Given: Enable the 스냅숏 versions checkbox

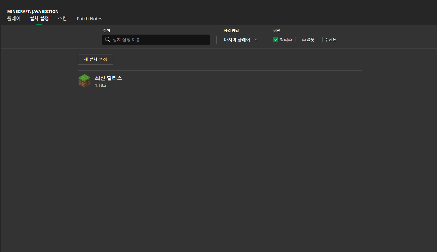Looking at the screenshot, I should coord(298,39).
